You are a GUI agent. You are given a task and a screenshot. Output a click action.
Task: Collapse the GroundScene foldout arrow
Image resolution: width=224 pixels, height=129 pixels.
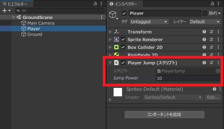pyautogui.click(x=14, y=18)
